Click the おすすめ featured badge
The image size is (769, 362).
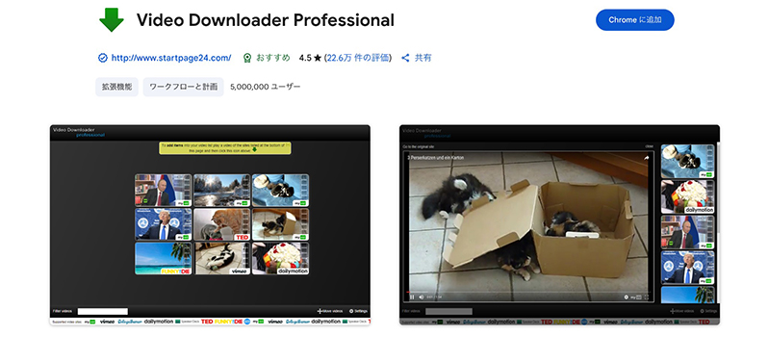(x=267, y=58)
